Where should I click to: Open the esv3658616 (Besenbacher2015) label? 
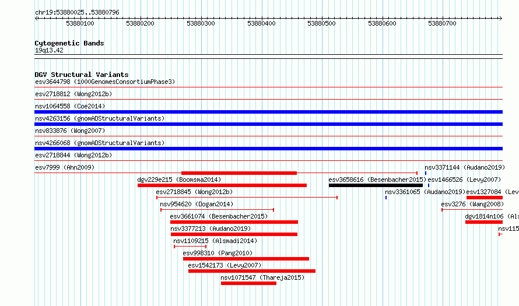pos(377,180)
